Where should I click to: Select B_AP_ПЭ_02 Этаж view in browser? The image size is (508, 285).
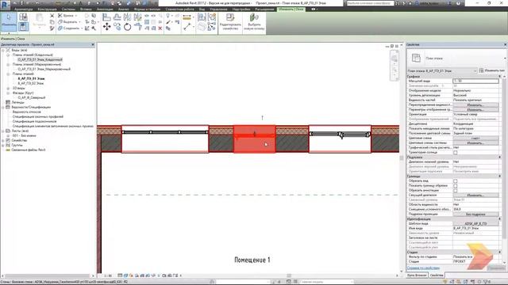pyautogui.click(x=31, y=83)
